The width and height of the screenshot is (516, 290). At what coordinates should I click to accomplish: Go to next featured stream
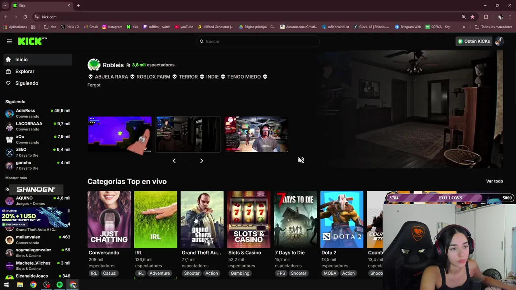pyautogui.click(x=202, y=161)
